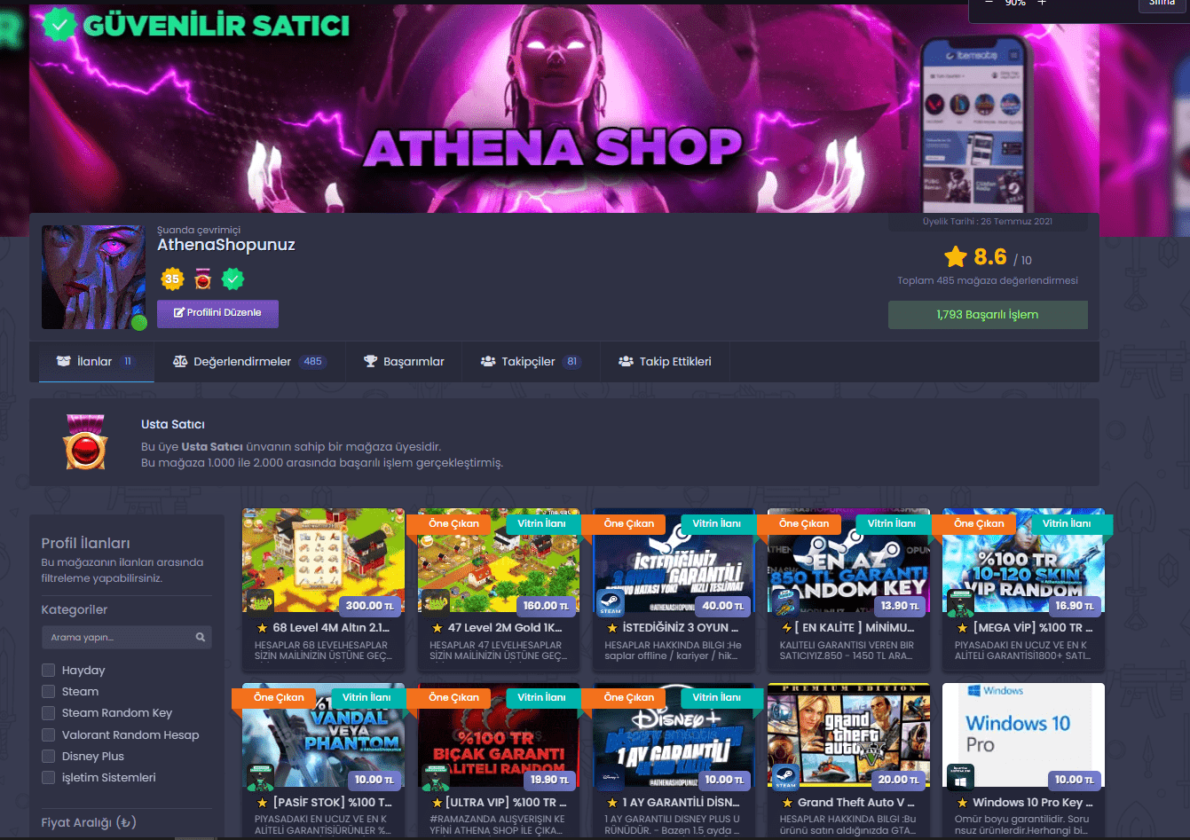Tick the Hayday category checkbox
The image size is (1190, 840).
click(x=48, y=670)
